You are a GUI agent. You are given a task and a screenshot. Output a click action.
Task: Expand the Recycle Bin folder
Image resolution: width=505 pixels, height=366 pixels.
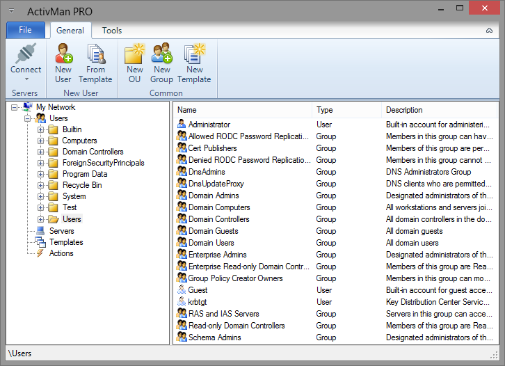pos(40,185)
